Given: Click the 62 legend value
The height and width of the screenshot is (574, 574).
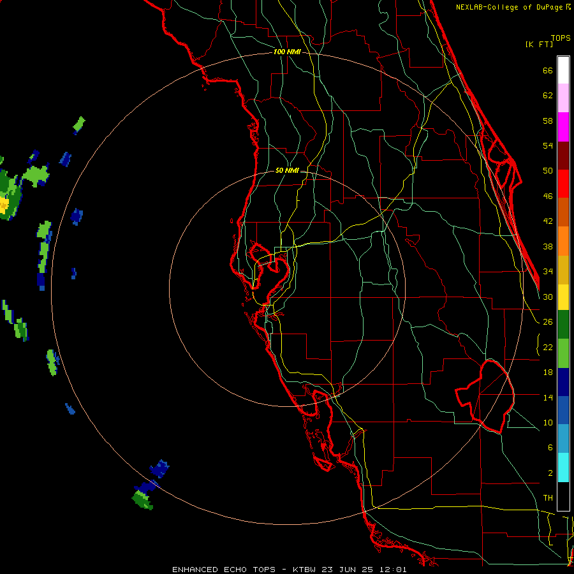Looking at the screenshot, I should tap(548, 96).
